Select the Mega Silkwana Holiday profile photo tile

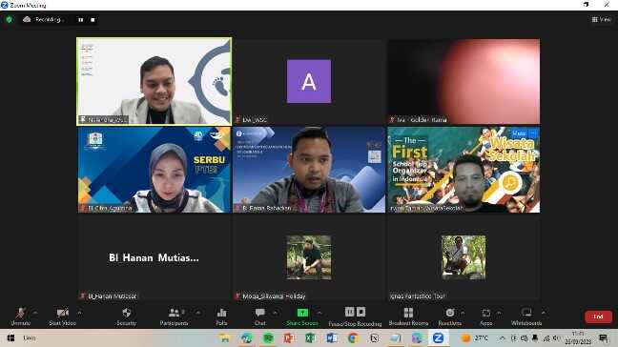(309, 257)
